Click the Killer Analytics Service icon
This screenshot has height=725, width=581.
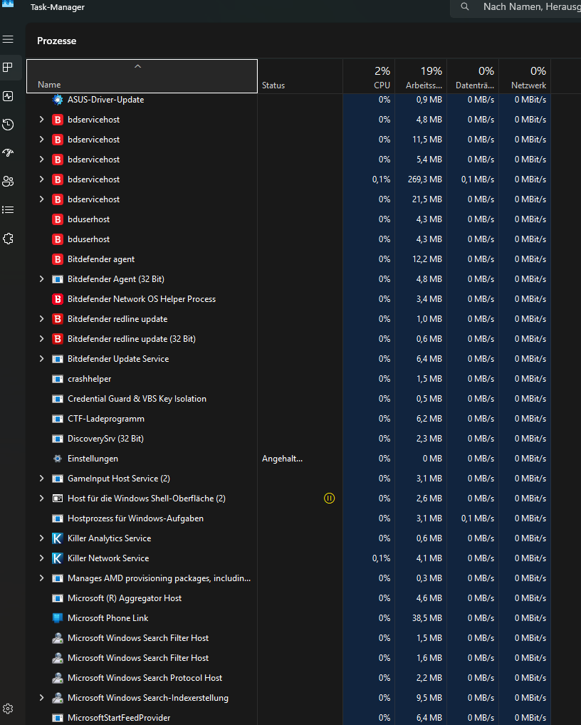(57, 538)
